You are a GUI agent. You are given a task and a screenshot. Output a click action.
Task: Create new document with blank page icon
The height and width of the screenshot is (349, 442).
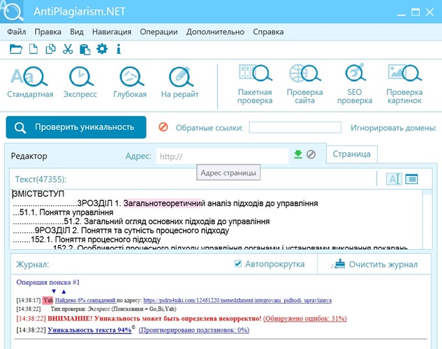[x=34, y=49]
